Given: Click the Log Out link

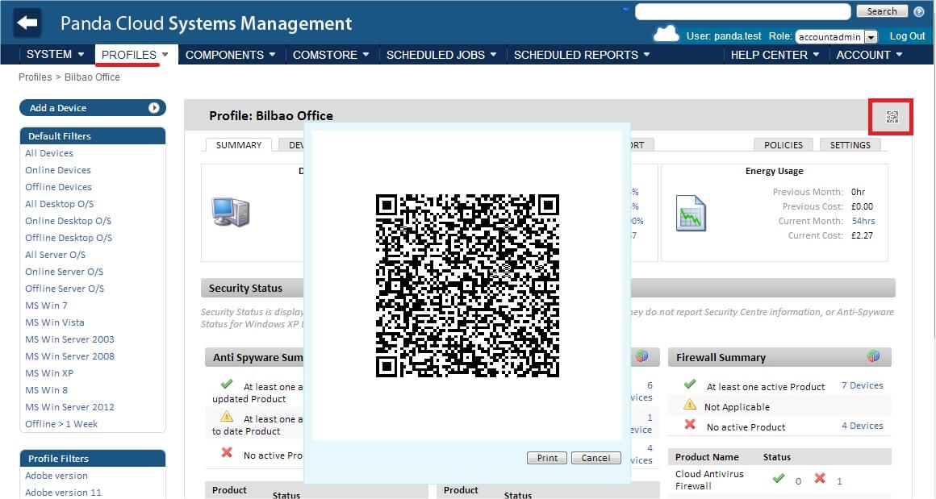Looking at the screenshot, I should 907,36.
